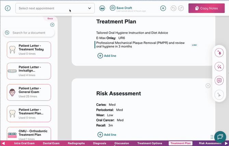Select Patient Letter - General Exam document
This screenshot has height=146, width=229.
pos(29,92)
